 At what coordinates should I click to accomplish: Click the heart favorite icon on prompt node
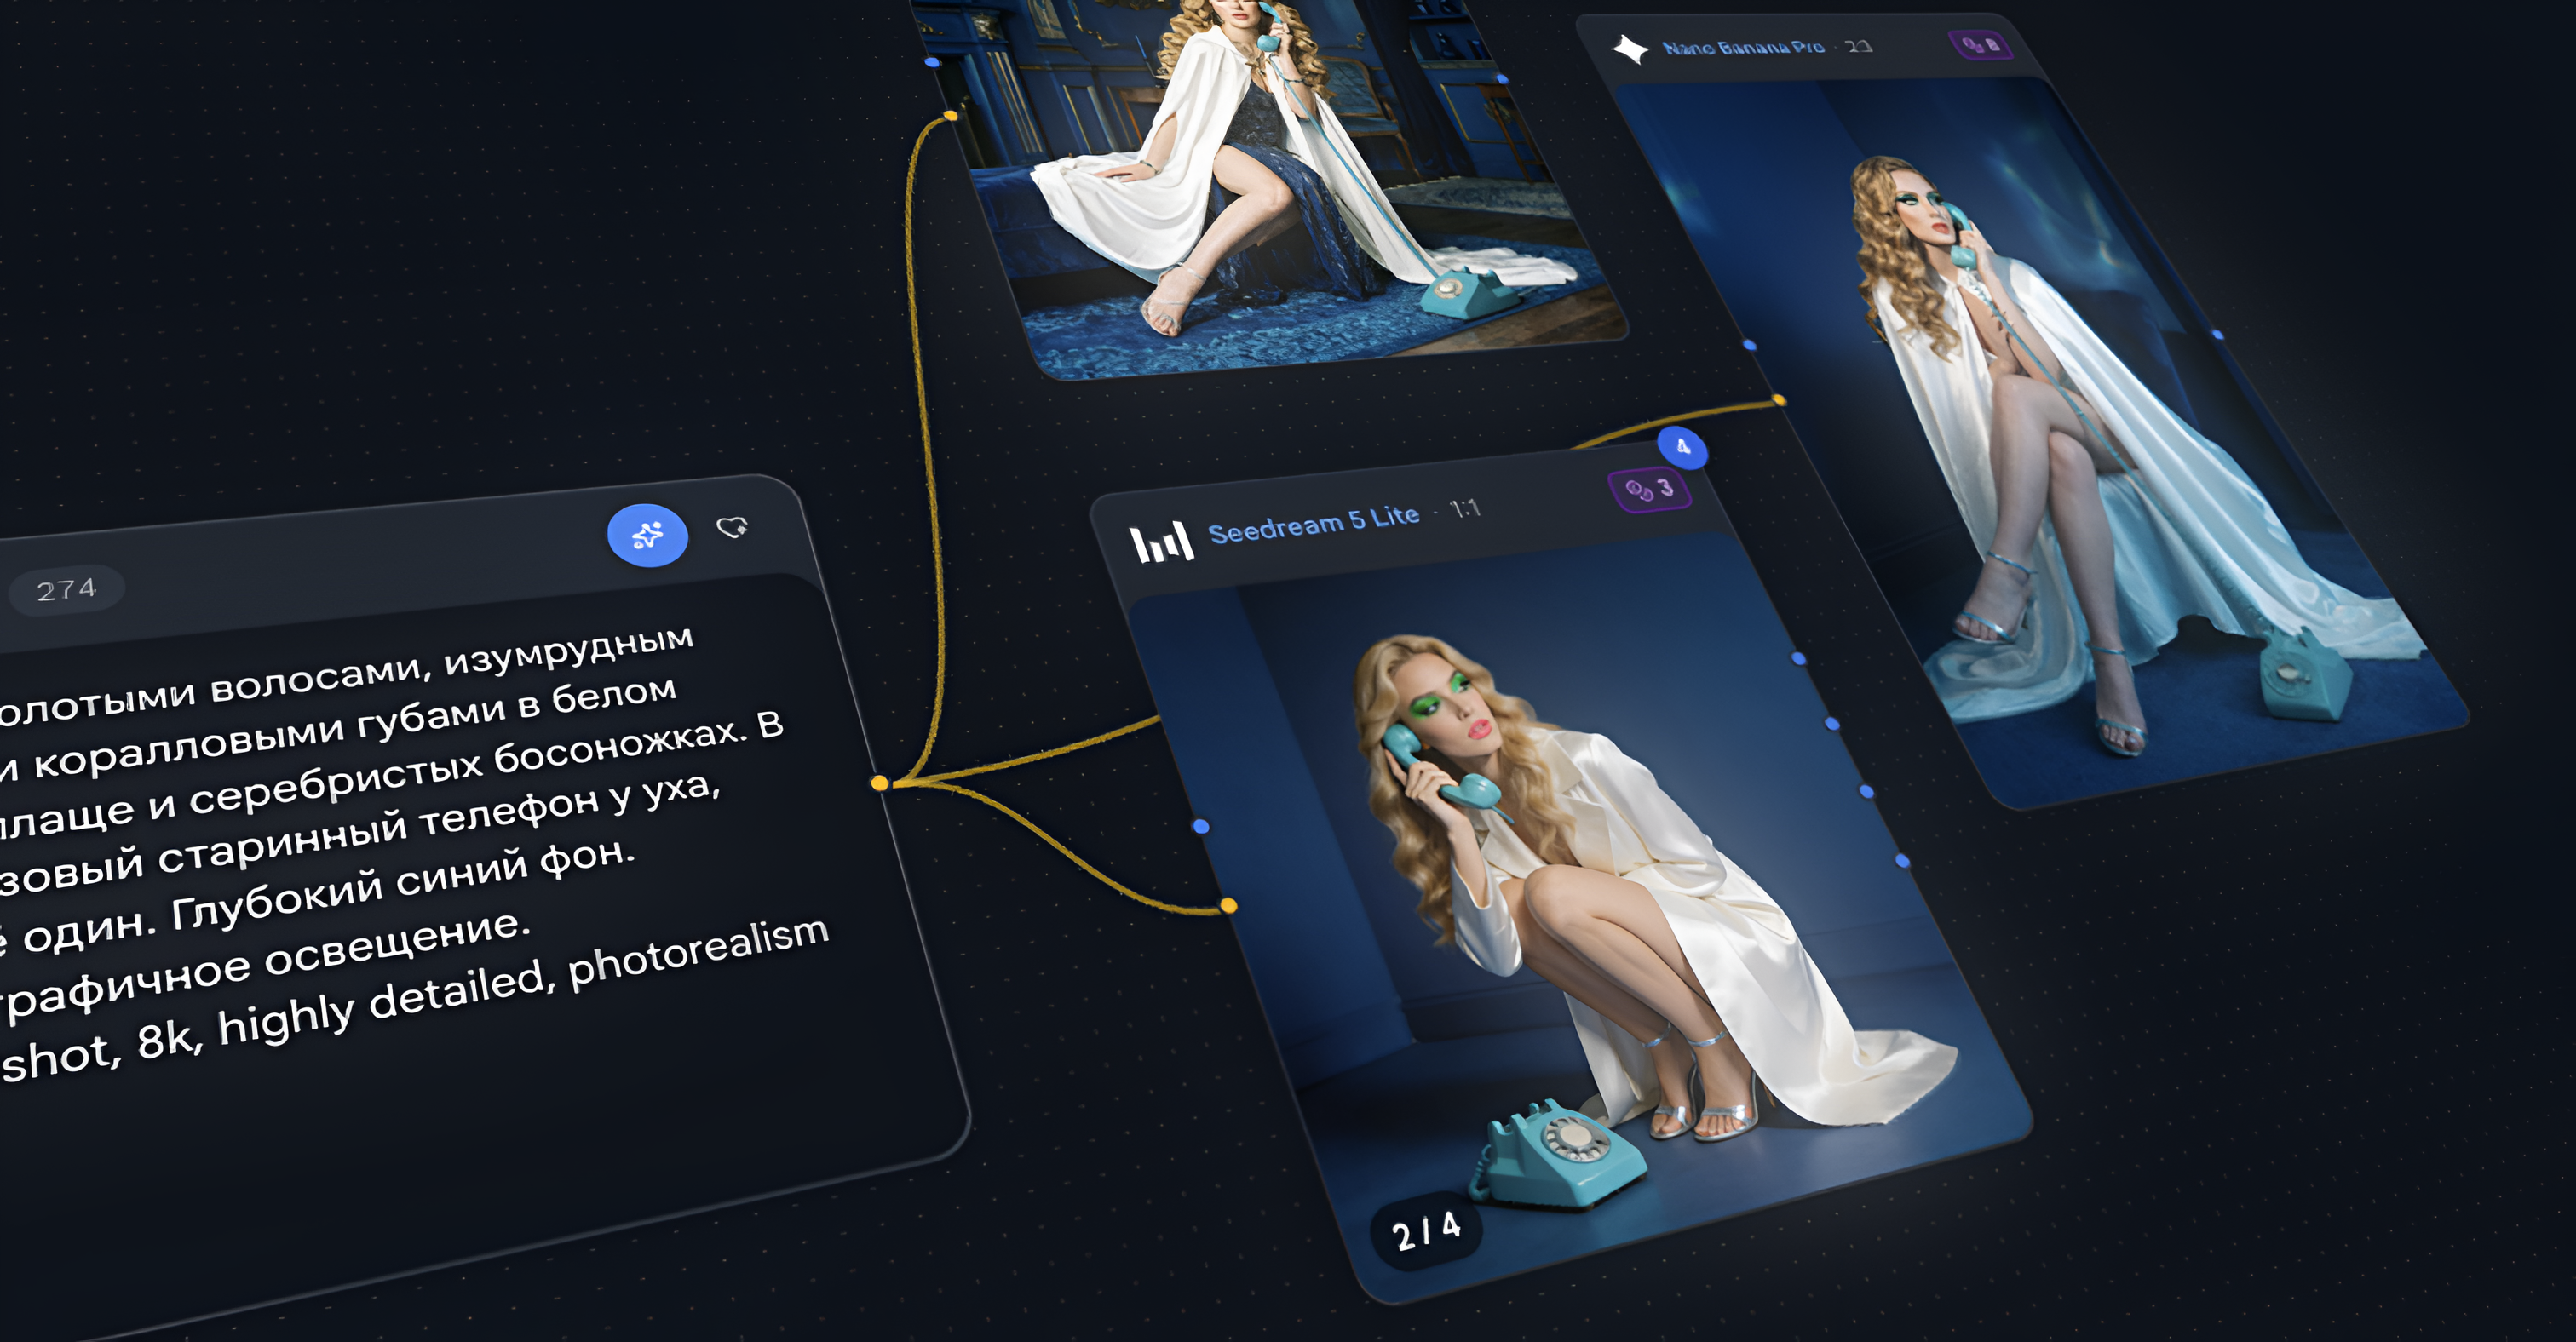[x=732, y=526]
